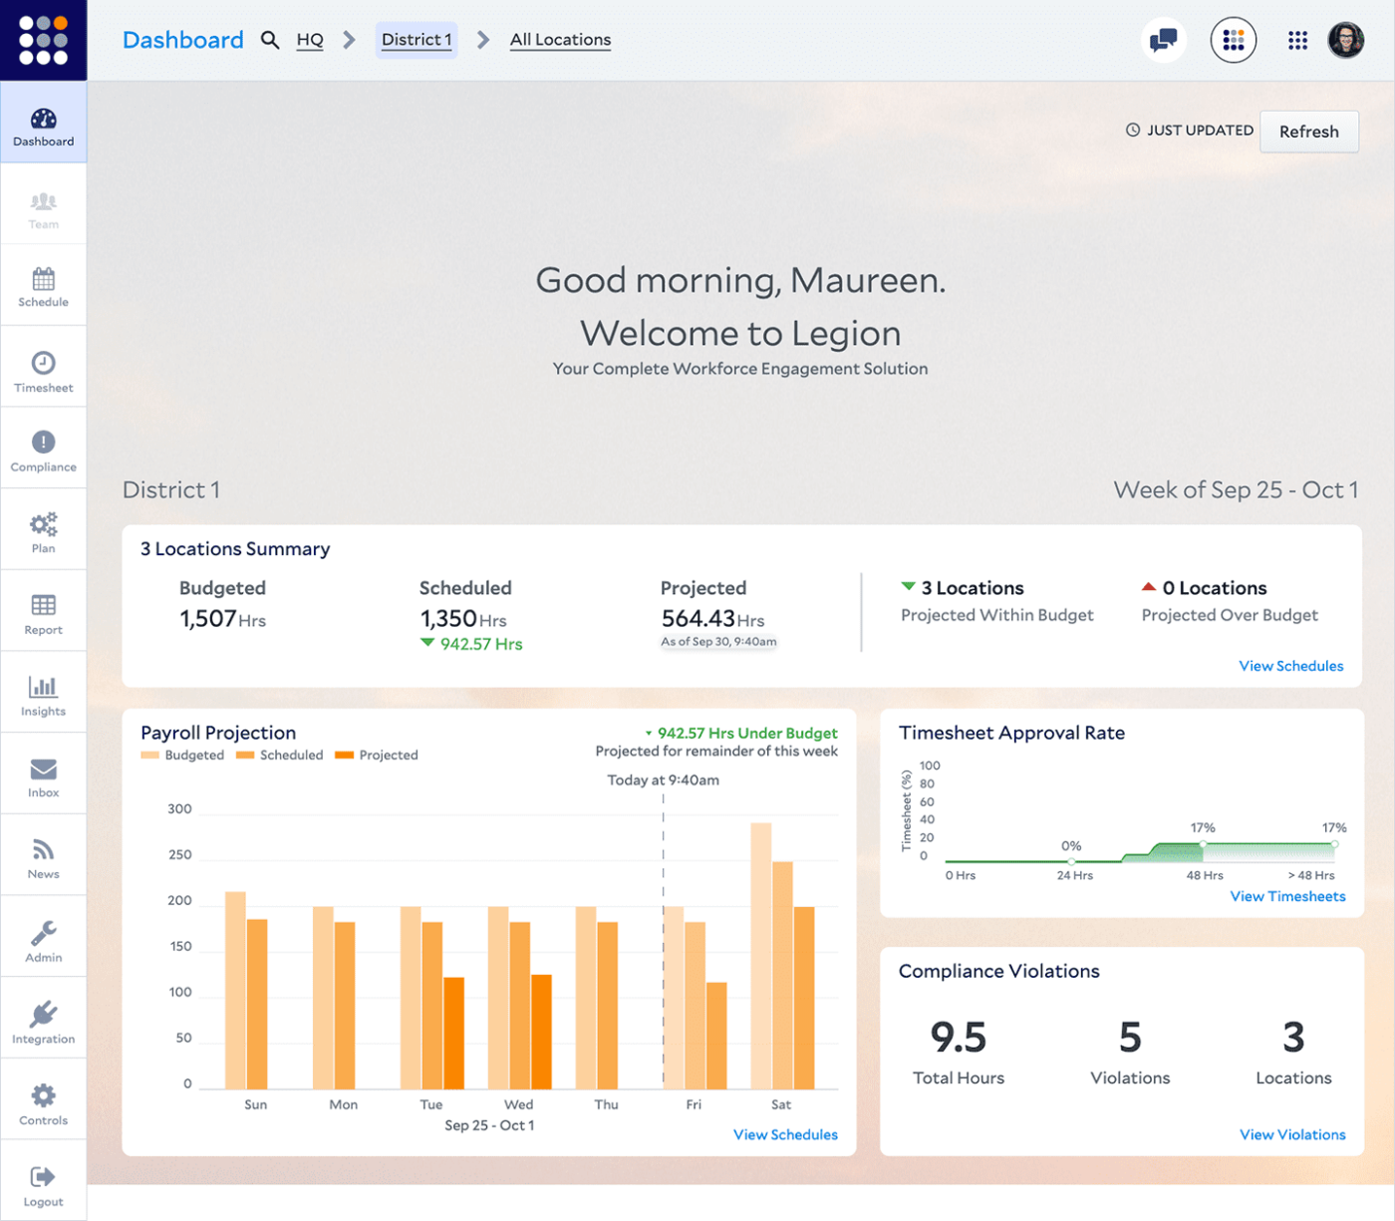Open the Timesheet panel
This screenshot has height=1221, width=1395.
(43, 368)
